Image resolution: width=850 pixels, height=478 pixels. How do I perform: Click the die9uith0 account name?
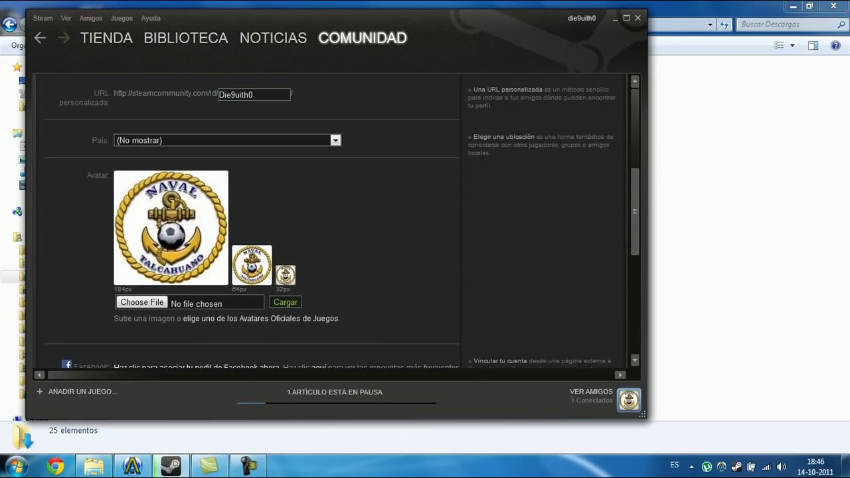point(582,18)
